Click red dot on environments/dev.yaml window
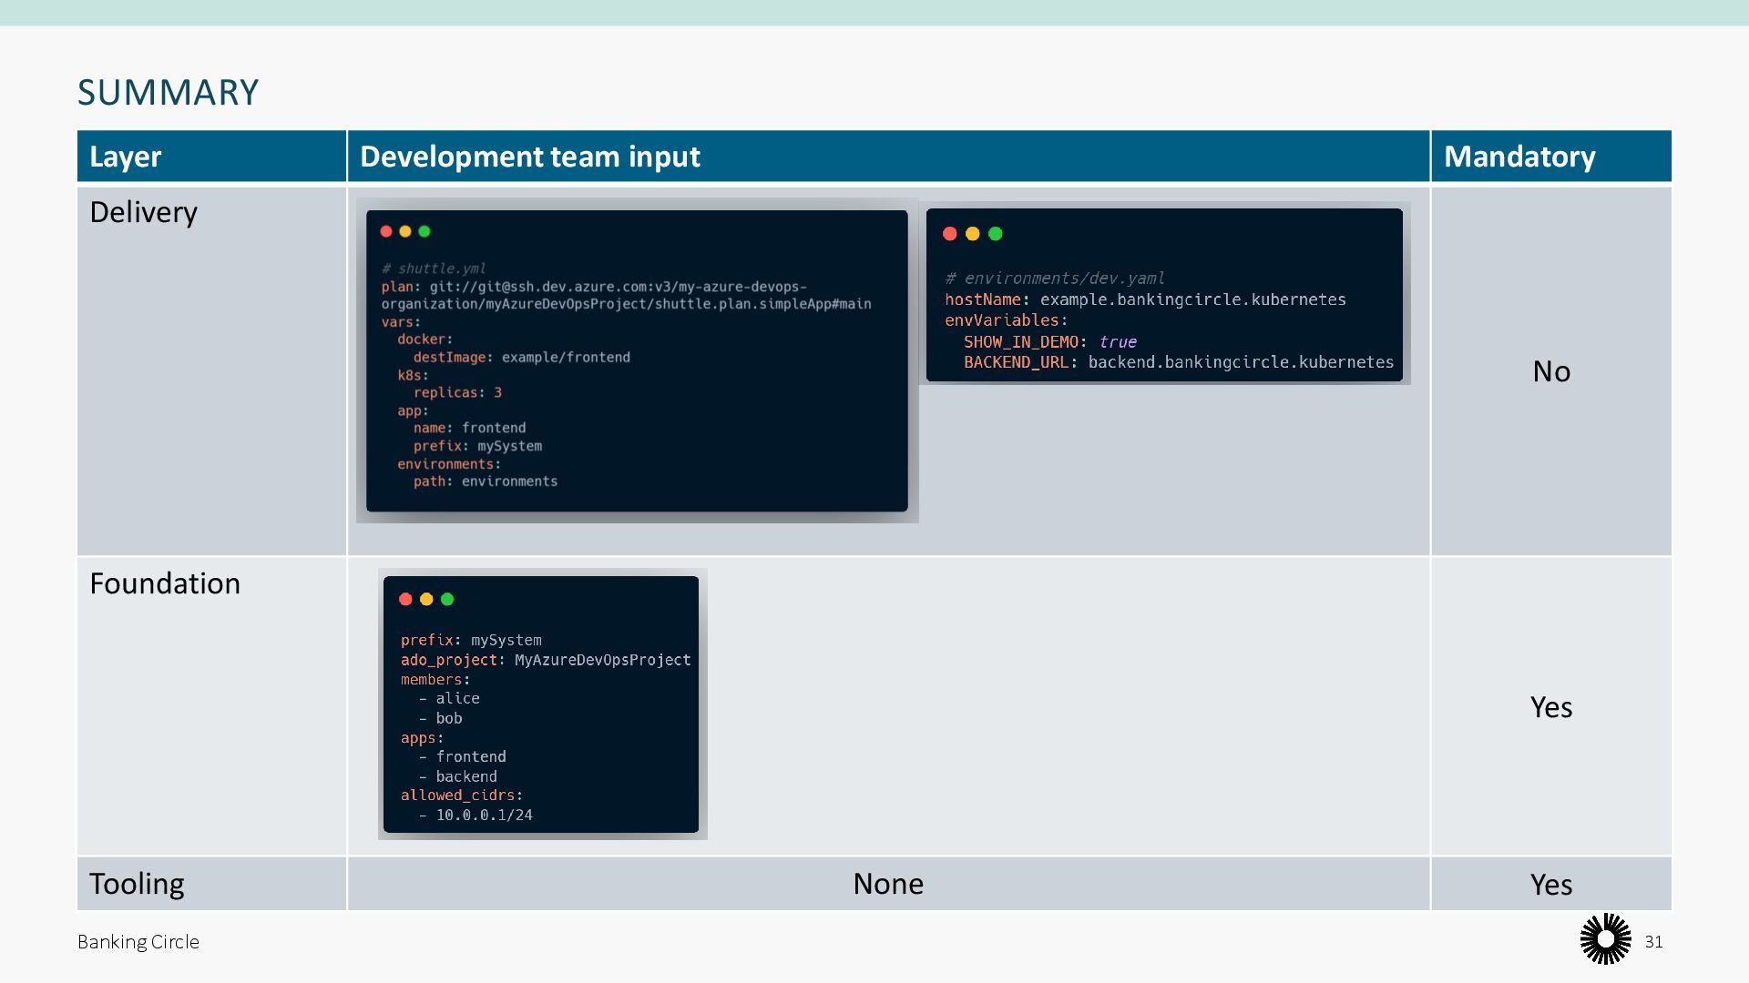Screen dimensions: 1749x983 coord(949,234)
